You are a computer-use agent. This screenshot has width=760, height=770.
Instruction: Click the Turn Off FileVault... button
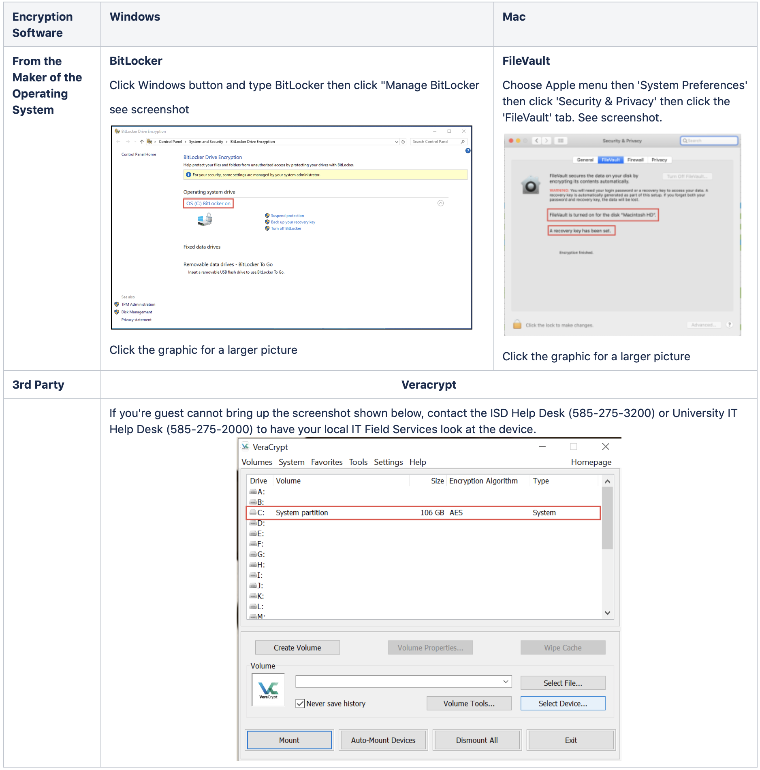click(687, 177)
